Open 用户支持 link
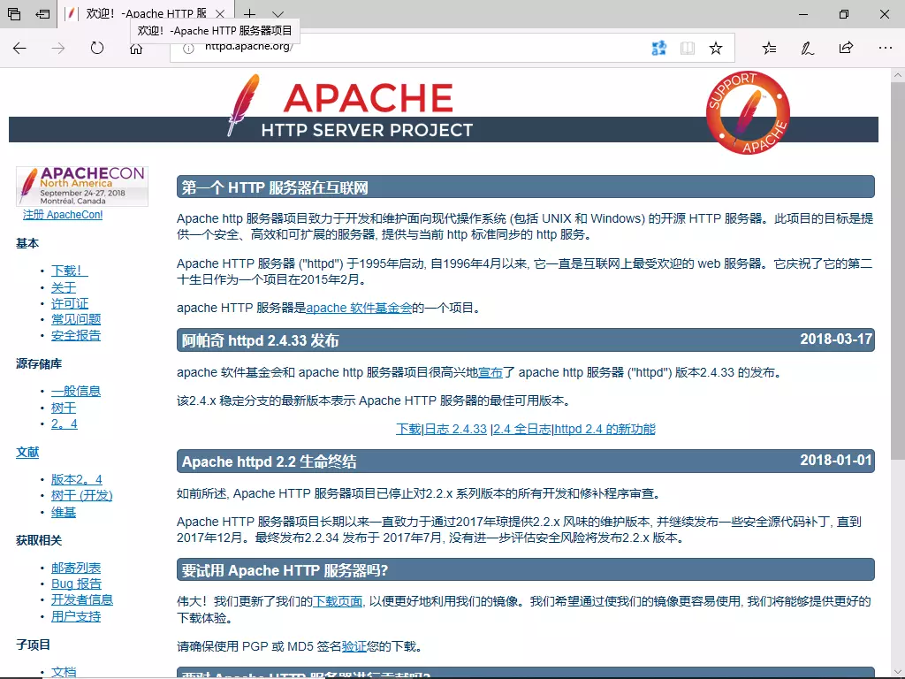The image size is (905, 679). click(x=76, y=616)
